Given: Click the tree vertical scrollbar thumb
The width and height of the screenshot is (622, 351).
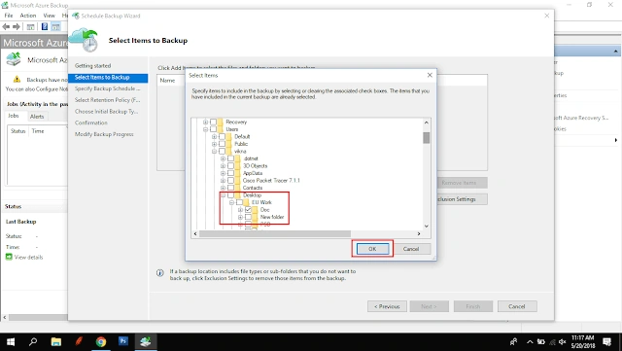Looking at the screenshot, I should point(427,138).
